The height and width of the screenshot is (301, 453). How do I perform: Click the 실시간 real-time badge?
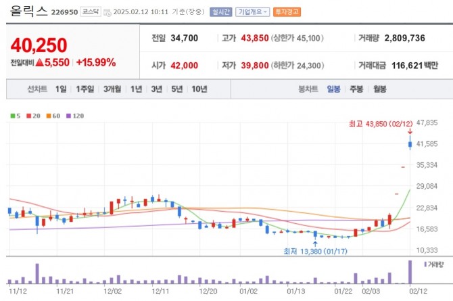(221, 12)
